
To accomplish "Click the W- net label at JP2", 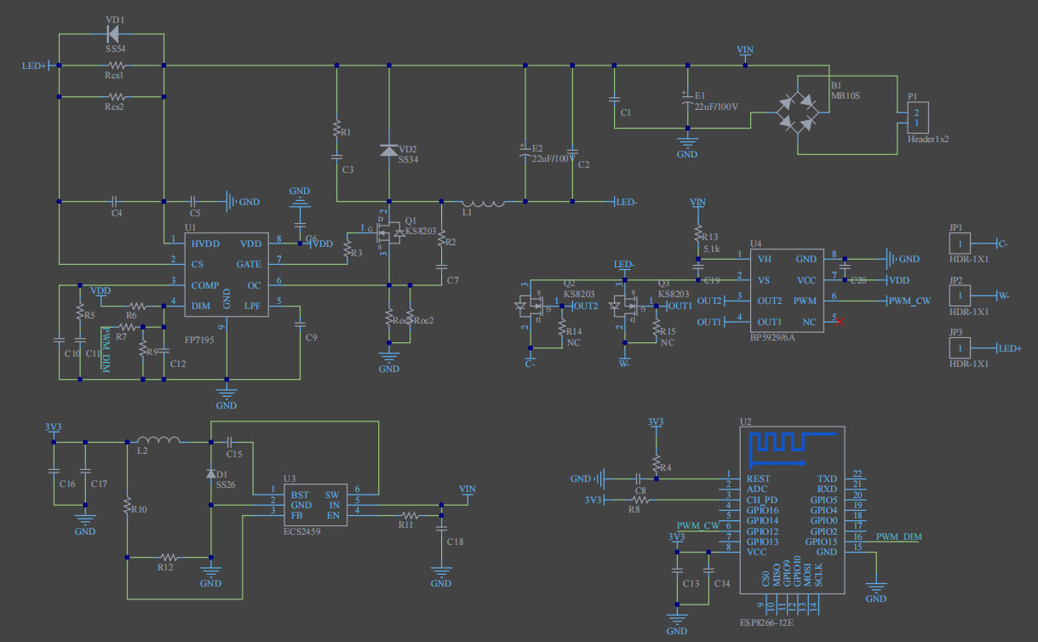I will pyautogui.click(x=1004, y=296).
